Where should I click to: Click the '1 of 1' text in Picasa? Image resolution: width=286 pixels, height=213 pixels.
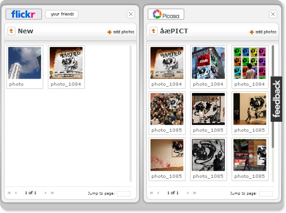[173, 193]
